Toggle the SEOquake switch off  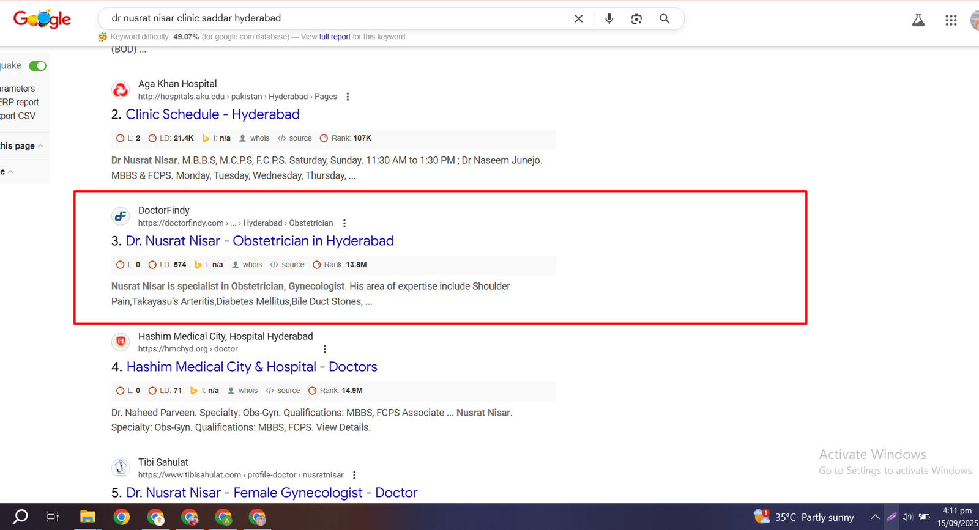tap(37, 66)
